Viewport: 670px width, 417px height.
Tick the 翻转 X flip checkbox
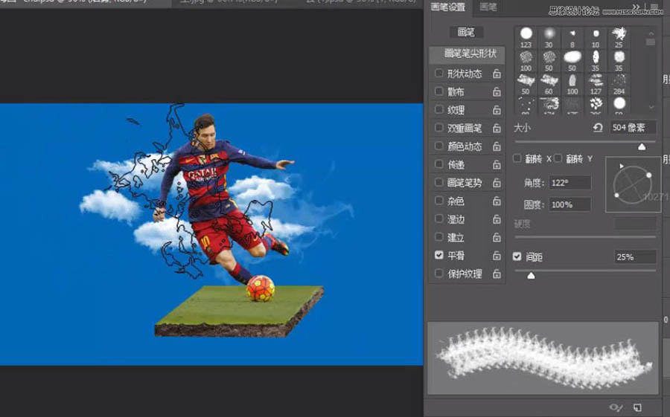coord(517,158)
